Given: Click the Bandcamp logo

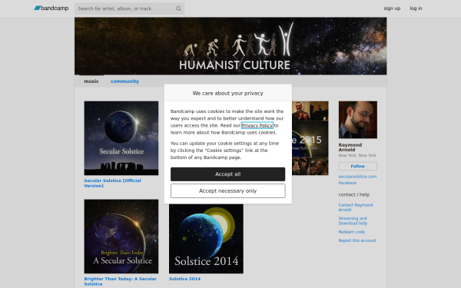Looking at the screenshot, I should click(51, 8).
